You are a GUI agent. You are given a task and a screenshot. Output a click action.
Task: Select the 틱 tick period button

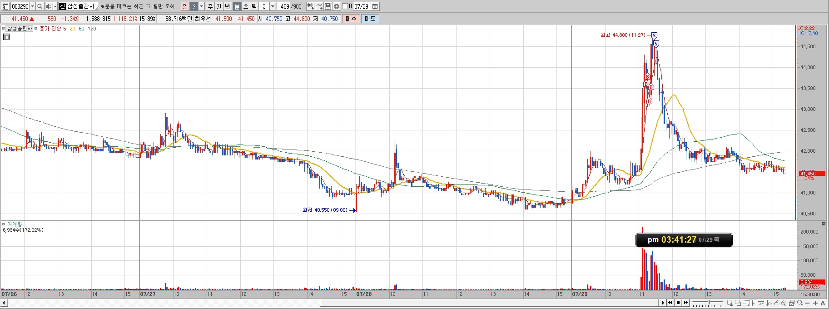click(254, 6)
